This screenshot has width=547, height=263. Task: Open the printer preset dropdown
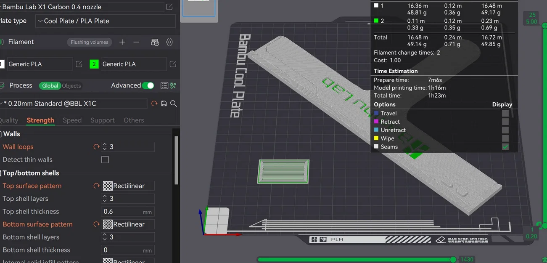[x=82, y=7]
